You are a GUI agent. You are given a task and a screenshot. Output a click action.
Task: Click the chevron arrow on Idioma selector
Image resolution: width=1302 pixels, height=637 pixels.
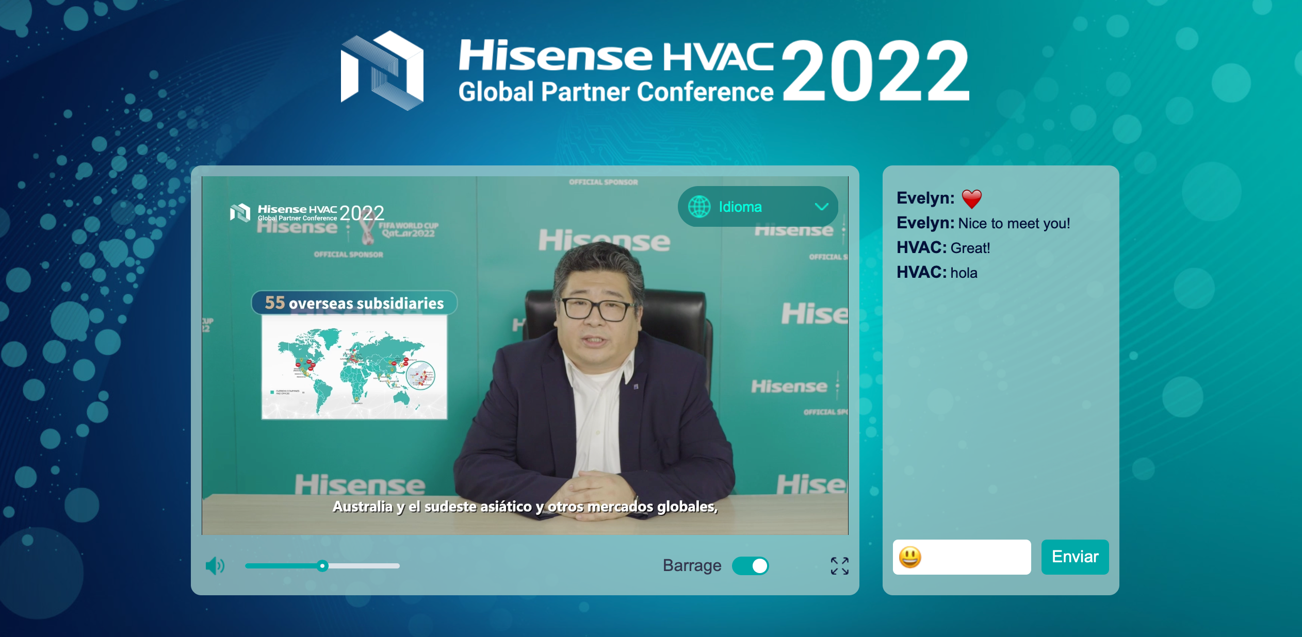tap(821, 207)
